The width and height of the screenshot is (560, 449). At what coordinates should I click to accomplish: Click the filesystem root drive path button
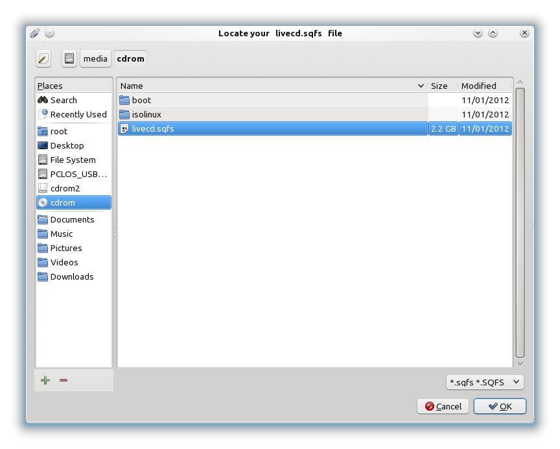[x=69, y=58]
